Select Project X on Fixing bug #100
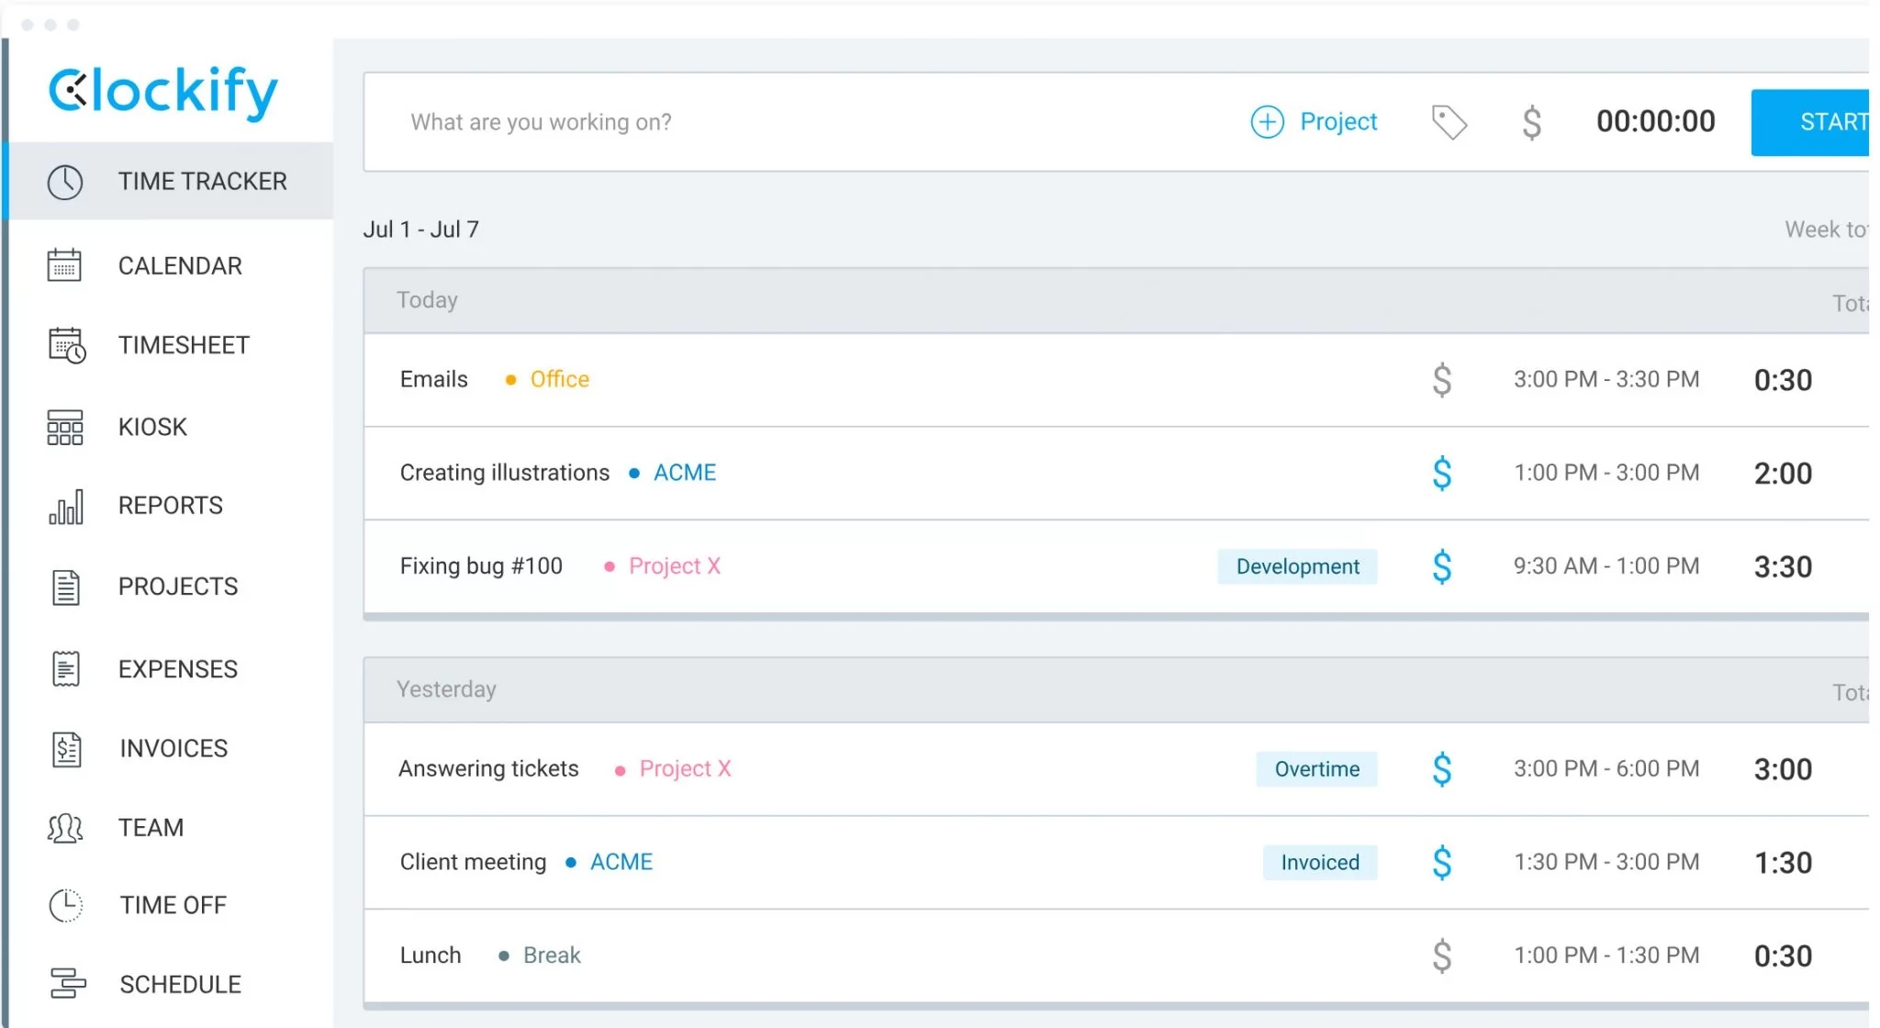This screenshot has height=1028, width=1880. click(675, 565)
